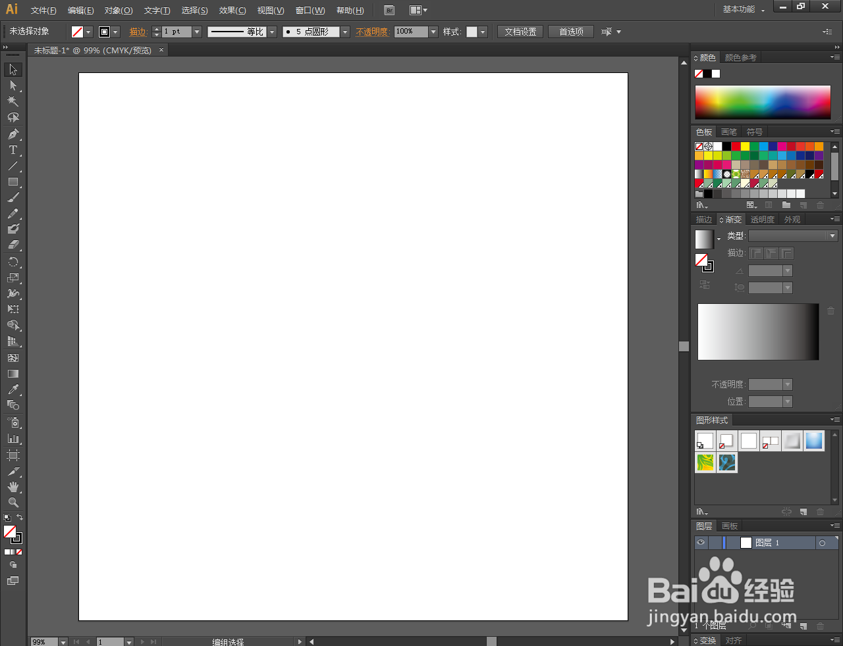Open the 文件(F) menu

[43, 11]
